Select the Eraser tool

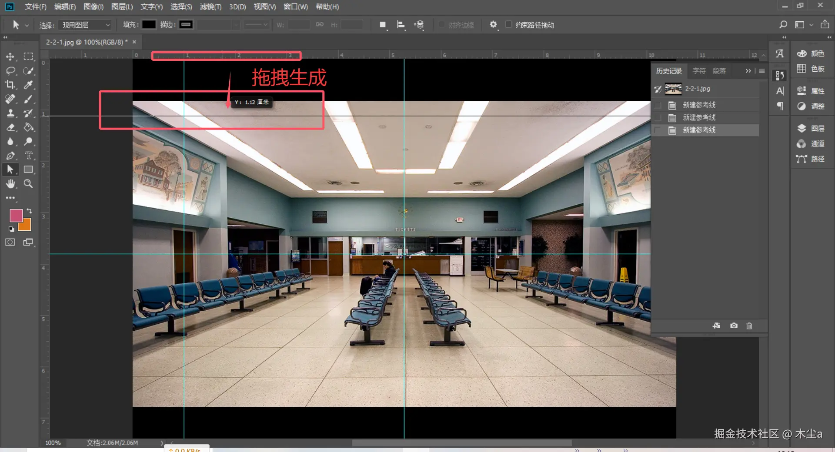[x=10, y=127]
